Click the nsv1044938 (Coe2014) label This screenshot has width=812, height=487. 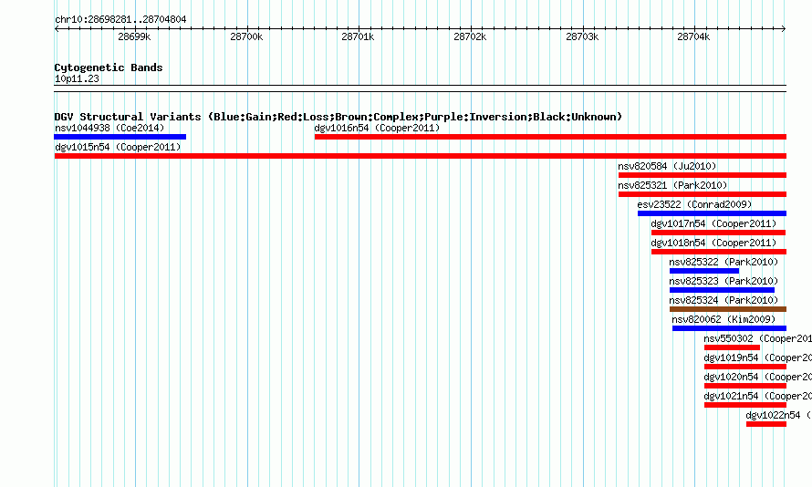[x=109, y=128]
